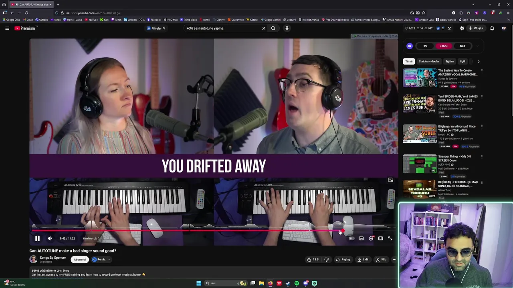Open the Songs By Spencer channel name
This screenshot has height=288, width=513.
tap(53, 258)
